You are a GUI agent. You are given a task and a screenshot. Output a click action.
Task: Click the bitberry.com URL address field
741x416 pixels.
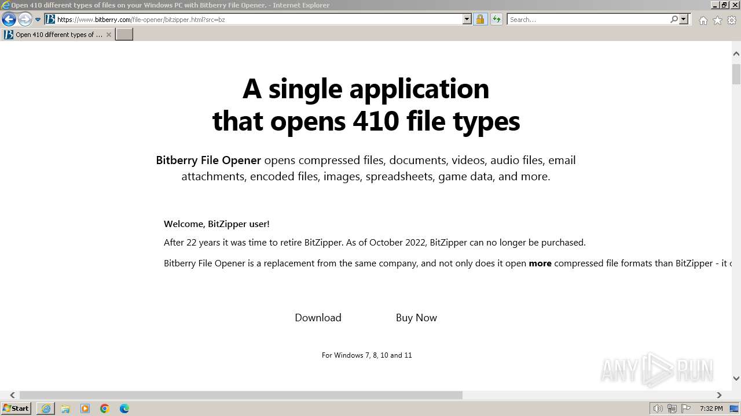[x=259, y=19]
